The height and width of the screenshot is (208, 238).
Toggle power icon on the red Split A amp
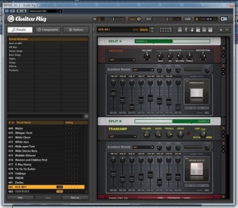coord(223,48)
